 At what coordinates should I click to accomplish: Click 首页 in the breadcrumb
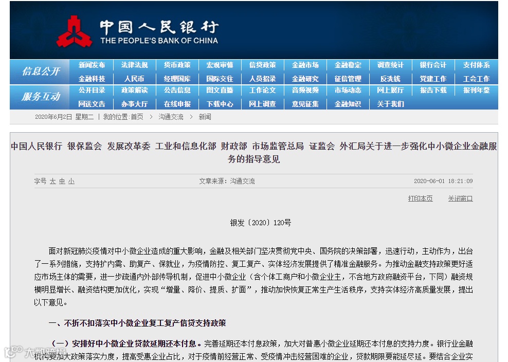pos(137,117)
